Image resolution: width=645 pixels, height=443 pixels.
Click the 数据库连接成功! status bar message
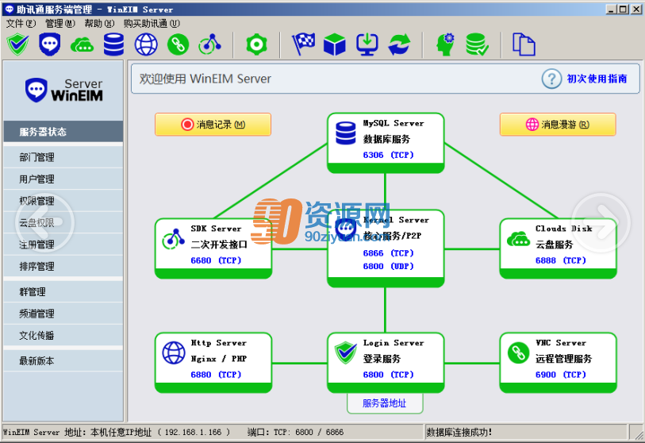(459, 433)
